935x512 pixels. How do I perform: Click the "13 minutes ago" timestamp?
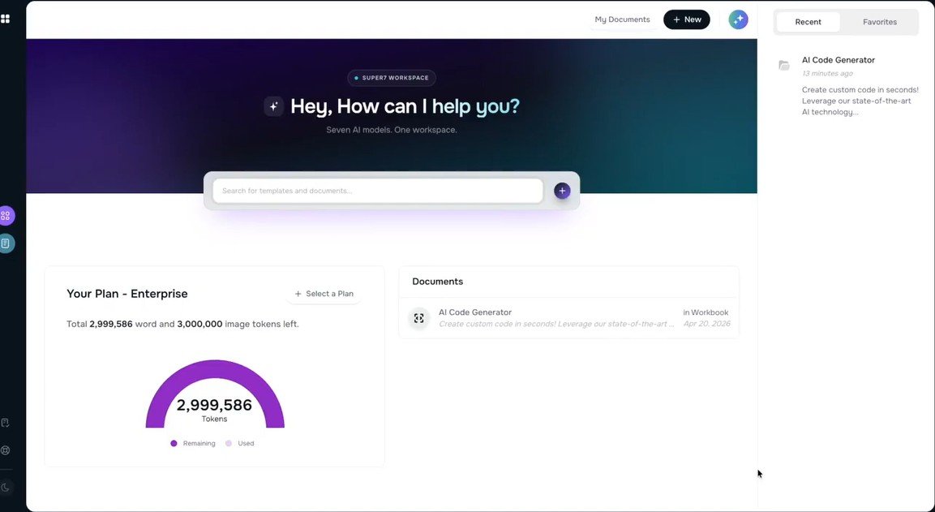(827, 74)
